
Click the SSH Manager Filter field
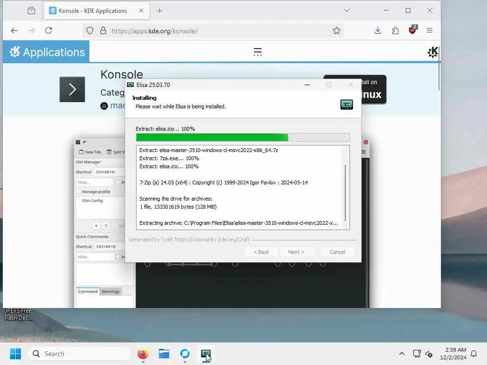(x=95, y=182)
